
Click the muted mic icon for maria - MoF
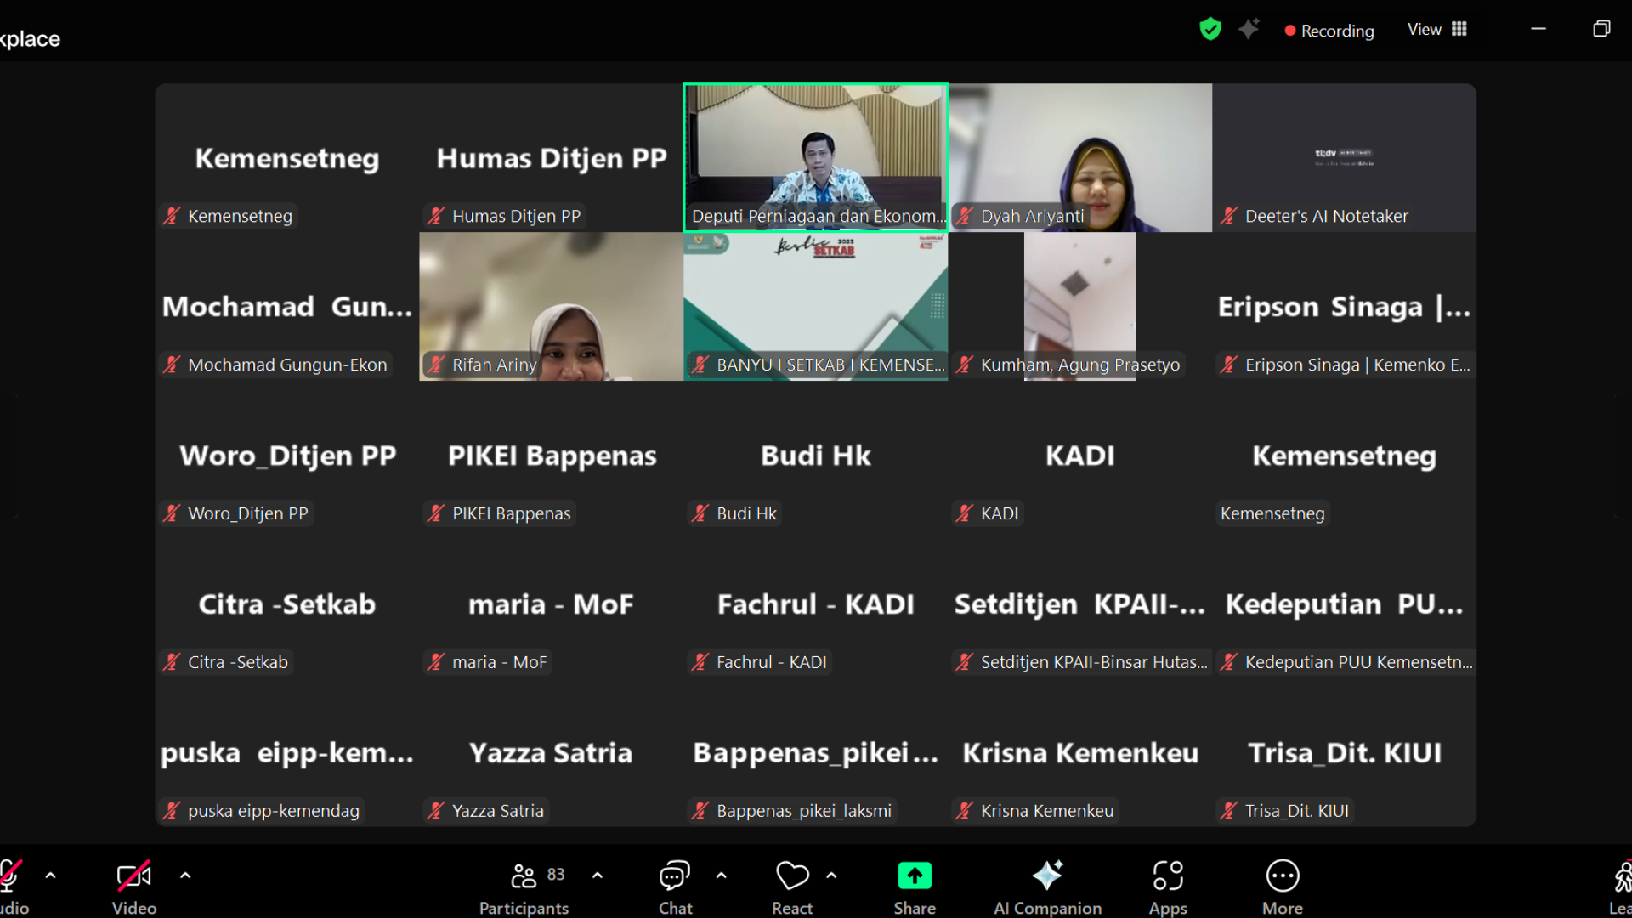coord(436,662)
